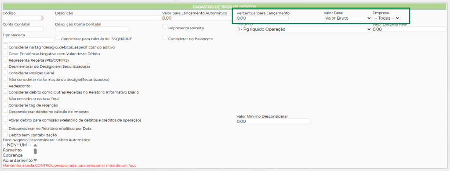Open the Valor Base dropdown
This screenshot has height=171, width=450.
tap(348, 18)
